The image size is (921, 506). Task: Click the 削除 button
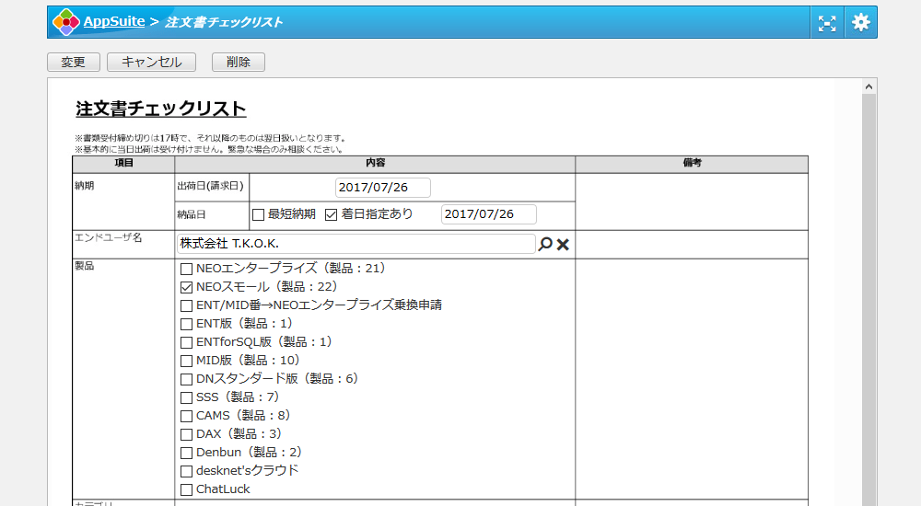tap(238, 62)
